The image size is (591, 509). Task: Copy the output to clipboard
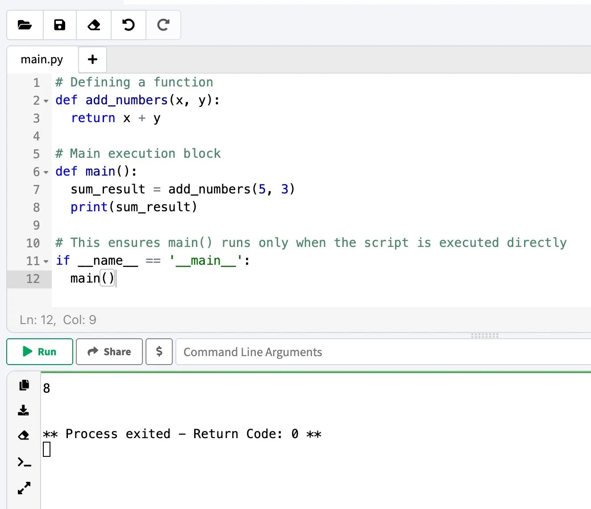[x=24, y=385]
